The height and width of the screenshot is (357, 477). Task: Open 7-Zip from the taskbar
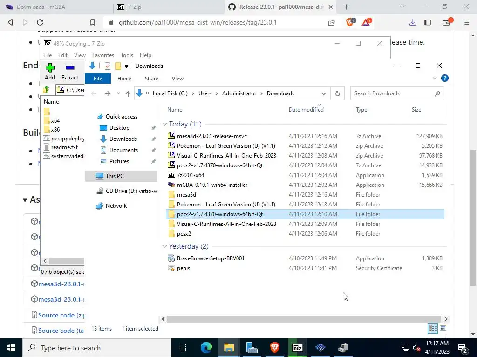[297, 348]
